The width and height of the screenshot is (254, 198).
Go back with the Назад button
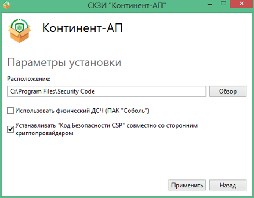[227, 185]
